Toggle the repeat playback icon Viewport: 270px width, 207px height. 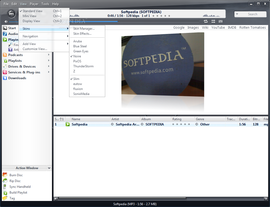[x=206, y=21]
